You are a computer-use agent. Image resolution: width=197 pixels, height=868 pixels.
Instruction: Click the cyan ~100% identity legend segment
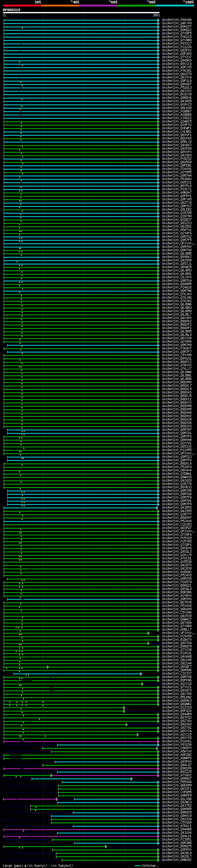click(175, 6)
